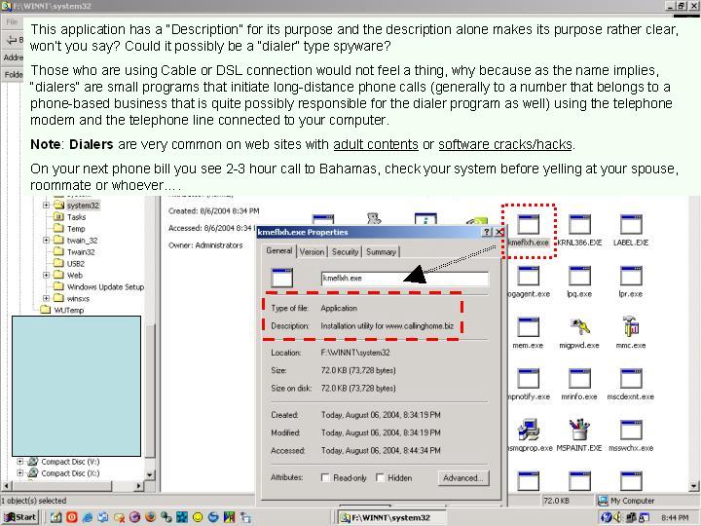Click the yellow smiley quick launch icon

click(x=198, y=517)
